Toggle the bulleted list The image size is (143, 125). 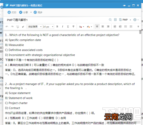pyautogui.click(x=126, y=26)
